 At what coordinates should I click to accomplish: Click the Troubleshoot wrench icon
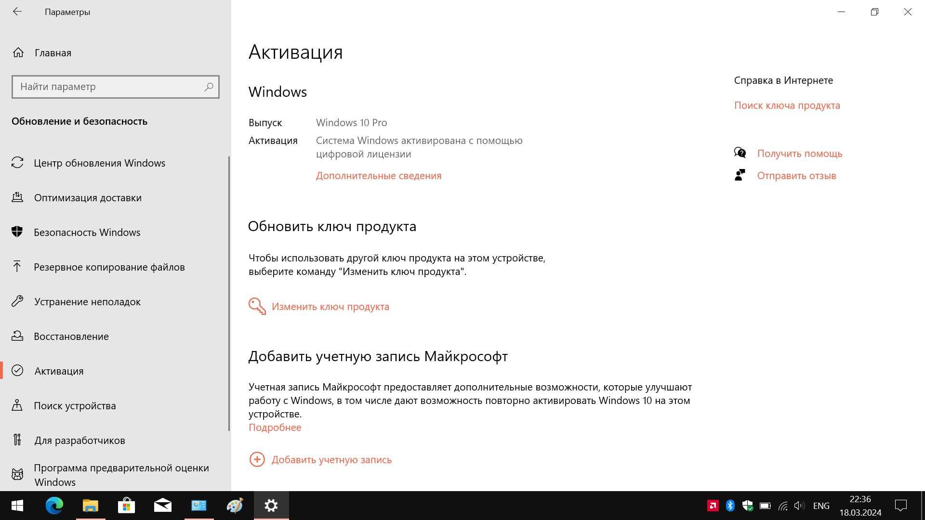click(17, 301)
